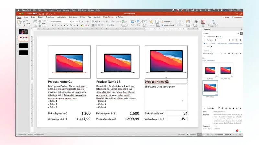Open the Shapes gallery
The image size is (259, 145).
click(x=139, y=23)
